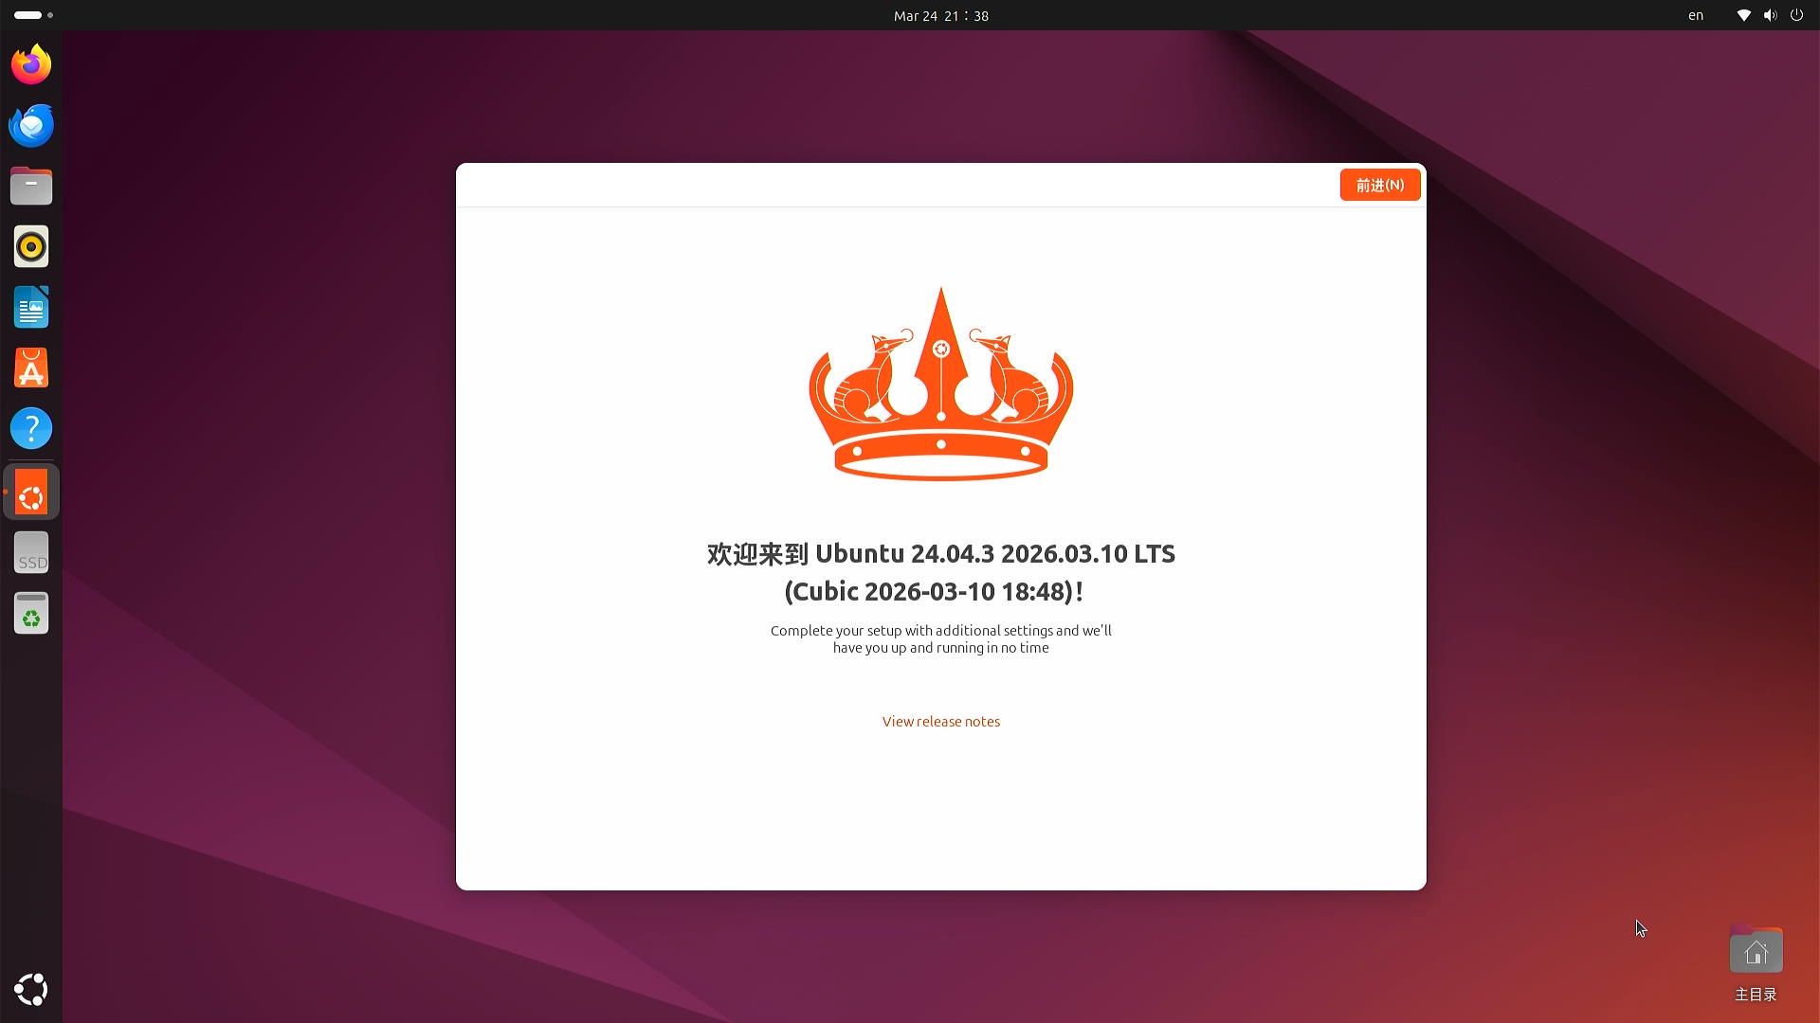Click the volume speaker icon

(1770, 15)
